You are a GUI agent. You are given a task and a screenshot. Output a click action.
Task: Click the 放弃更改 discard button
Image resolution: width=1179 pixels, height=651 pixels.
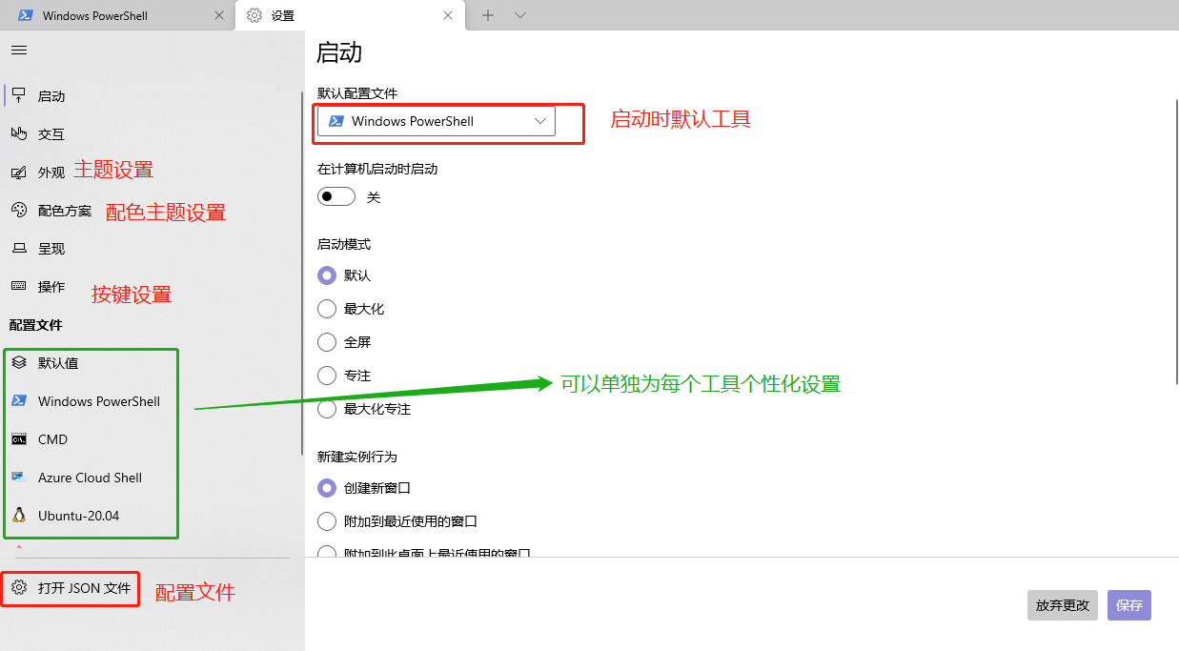click(x=1063, y=605)
